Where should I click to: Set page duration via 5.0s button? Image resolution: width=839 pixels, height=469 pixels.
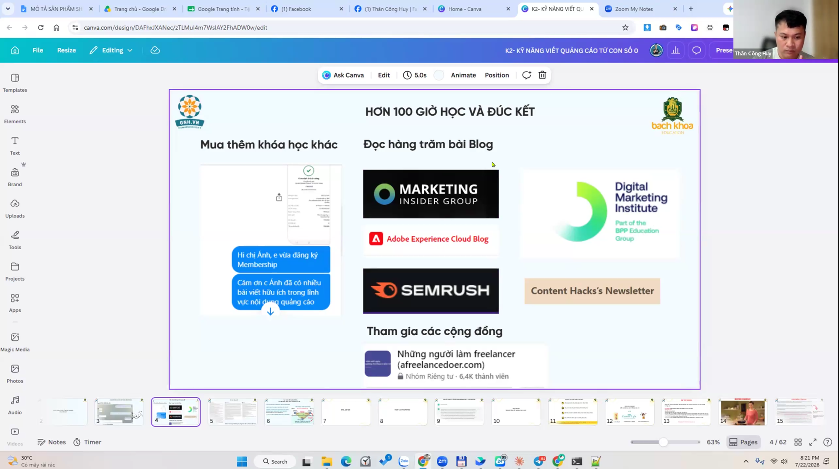(415, 75)
